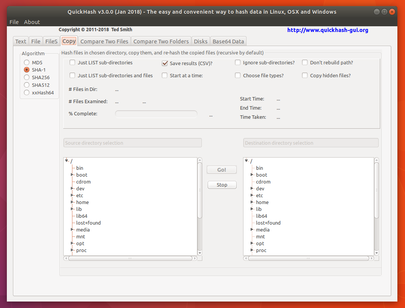405x308 pixels.
Task: Expand the boot folder in source tree
Action: tap(72, 175)
